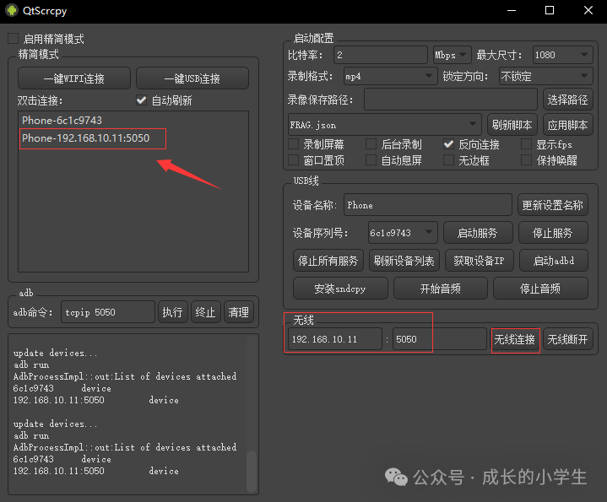The width and height of the screenshot is (607, 502).
Task: Click the 停止服务 button
Action: coord(553,232)
